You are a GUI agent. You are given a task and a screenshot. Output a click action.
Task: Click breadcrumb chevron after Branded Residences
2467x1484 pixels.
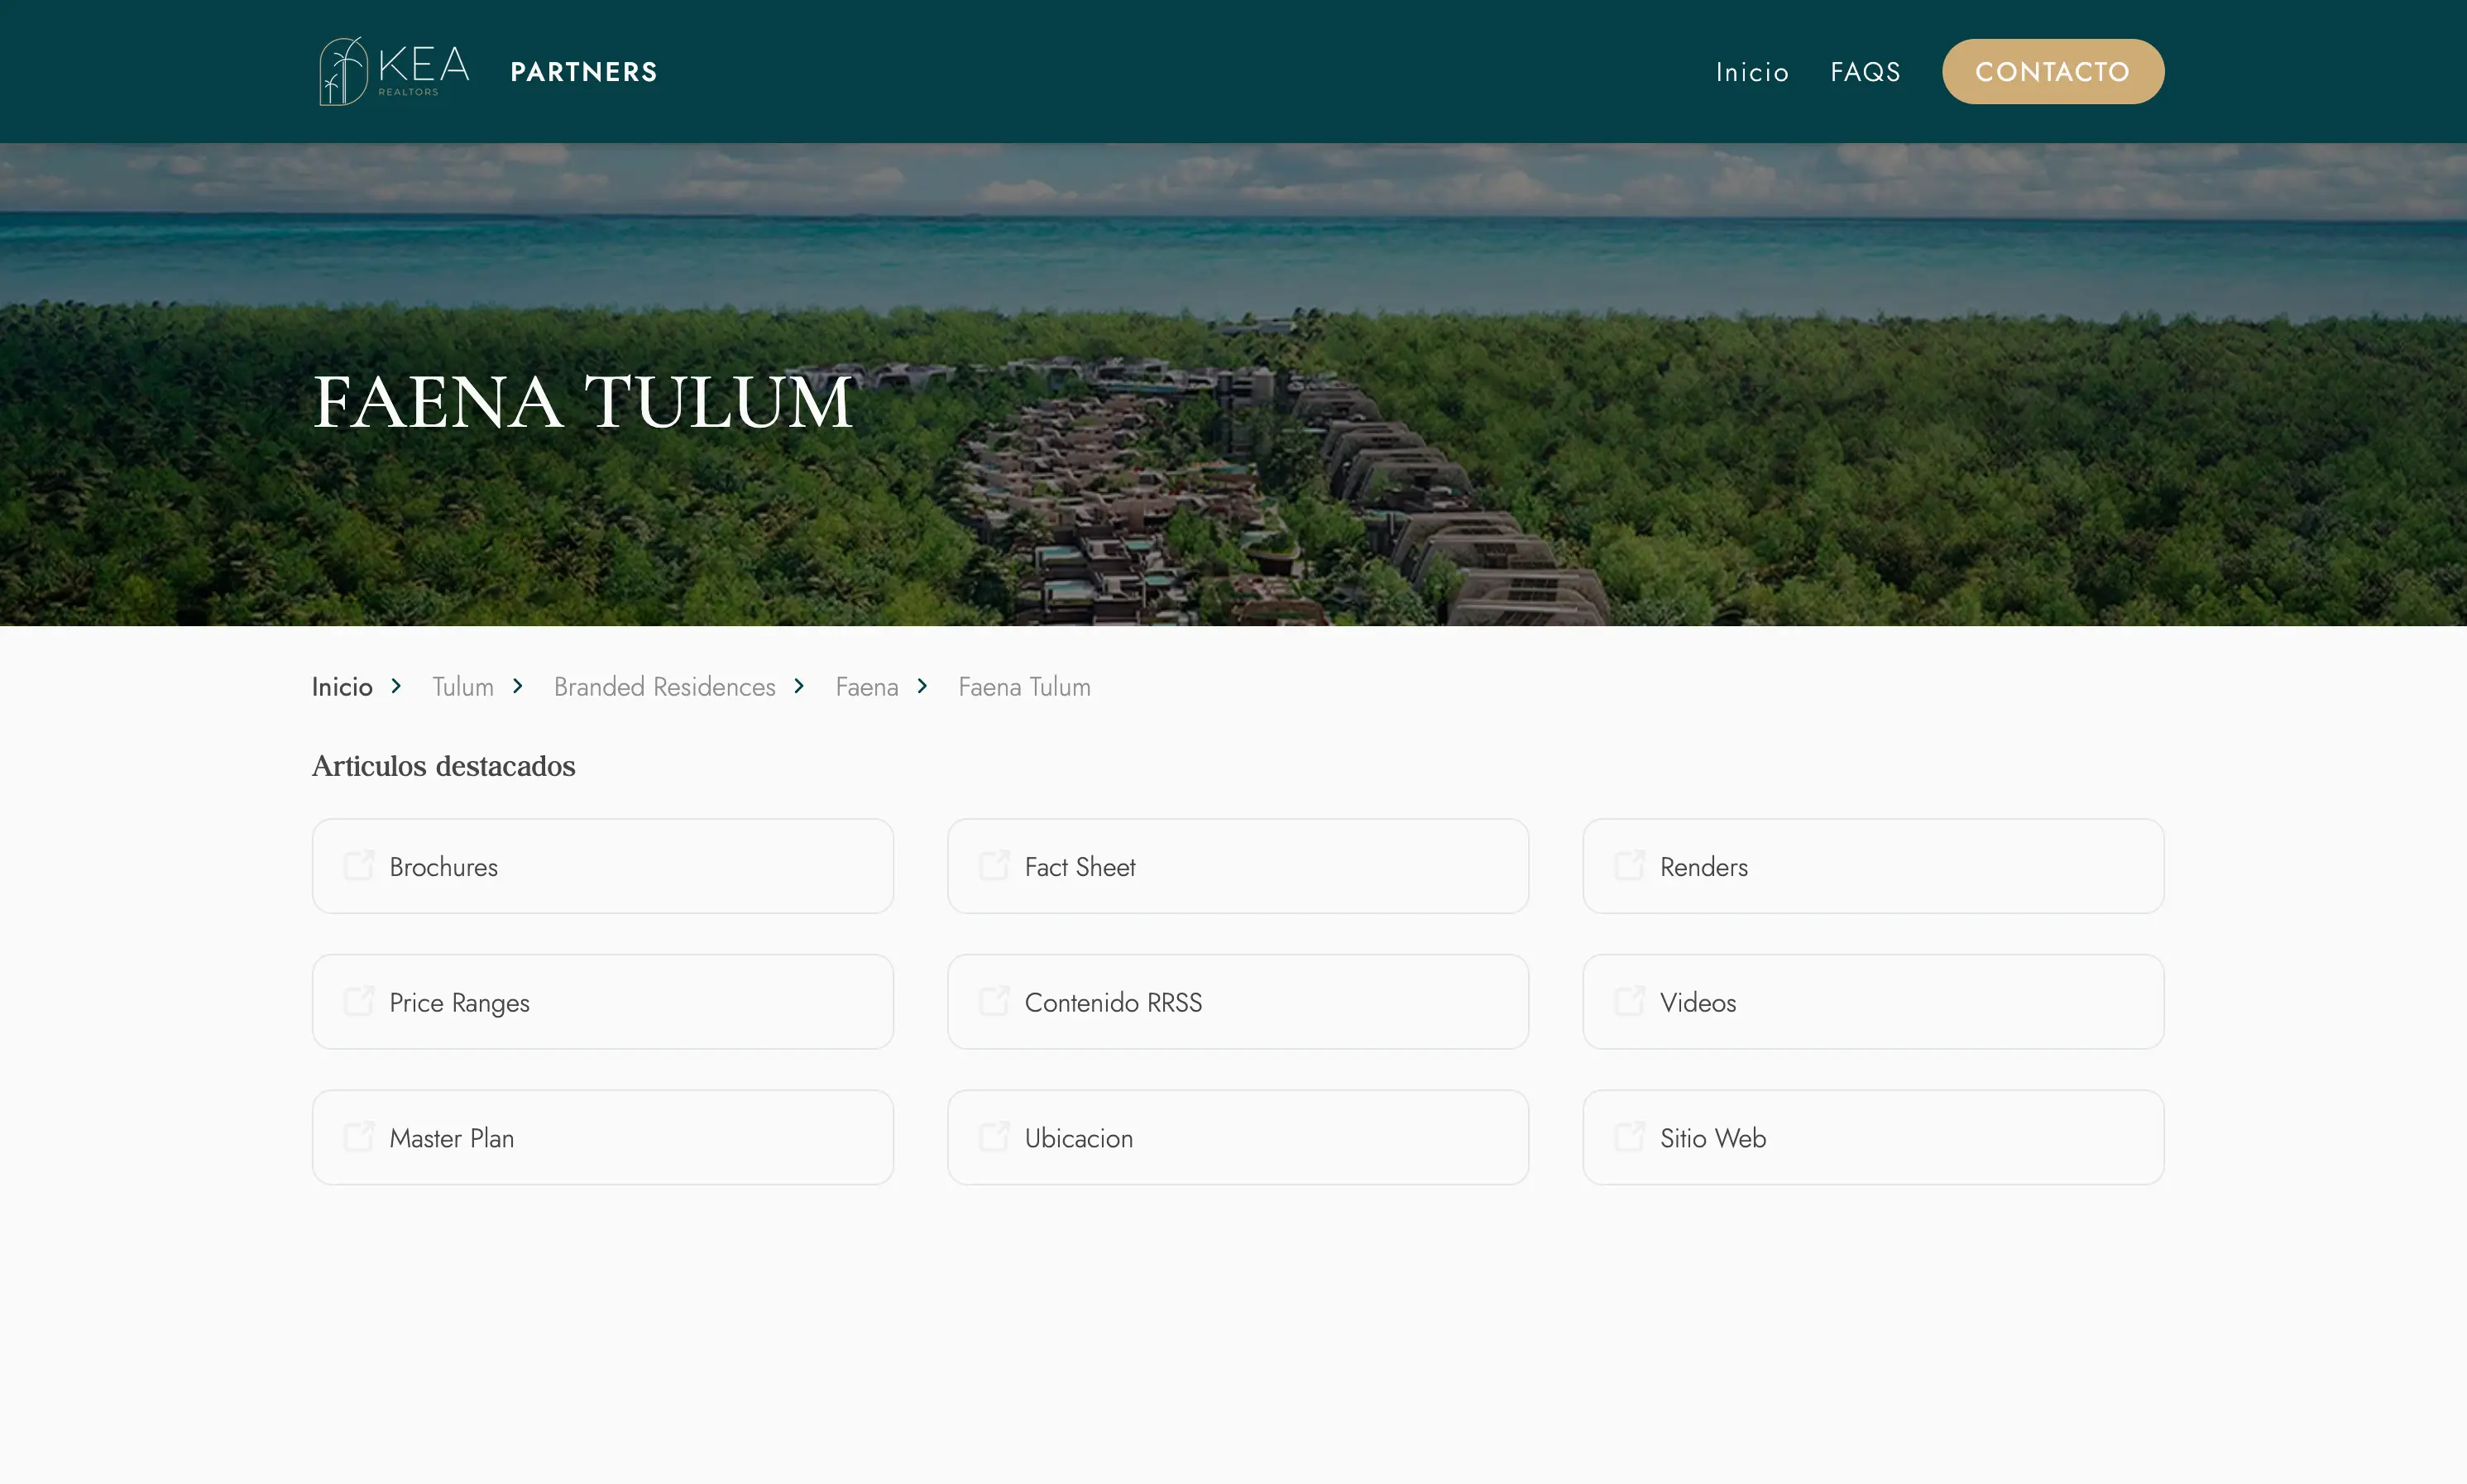pyautogui.click(x=799, y=686)
